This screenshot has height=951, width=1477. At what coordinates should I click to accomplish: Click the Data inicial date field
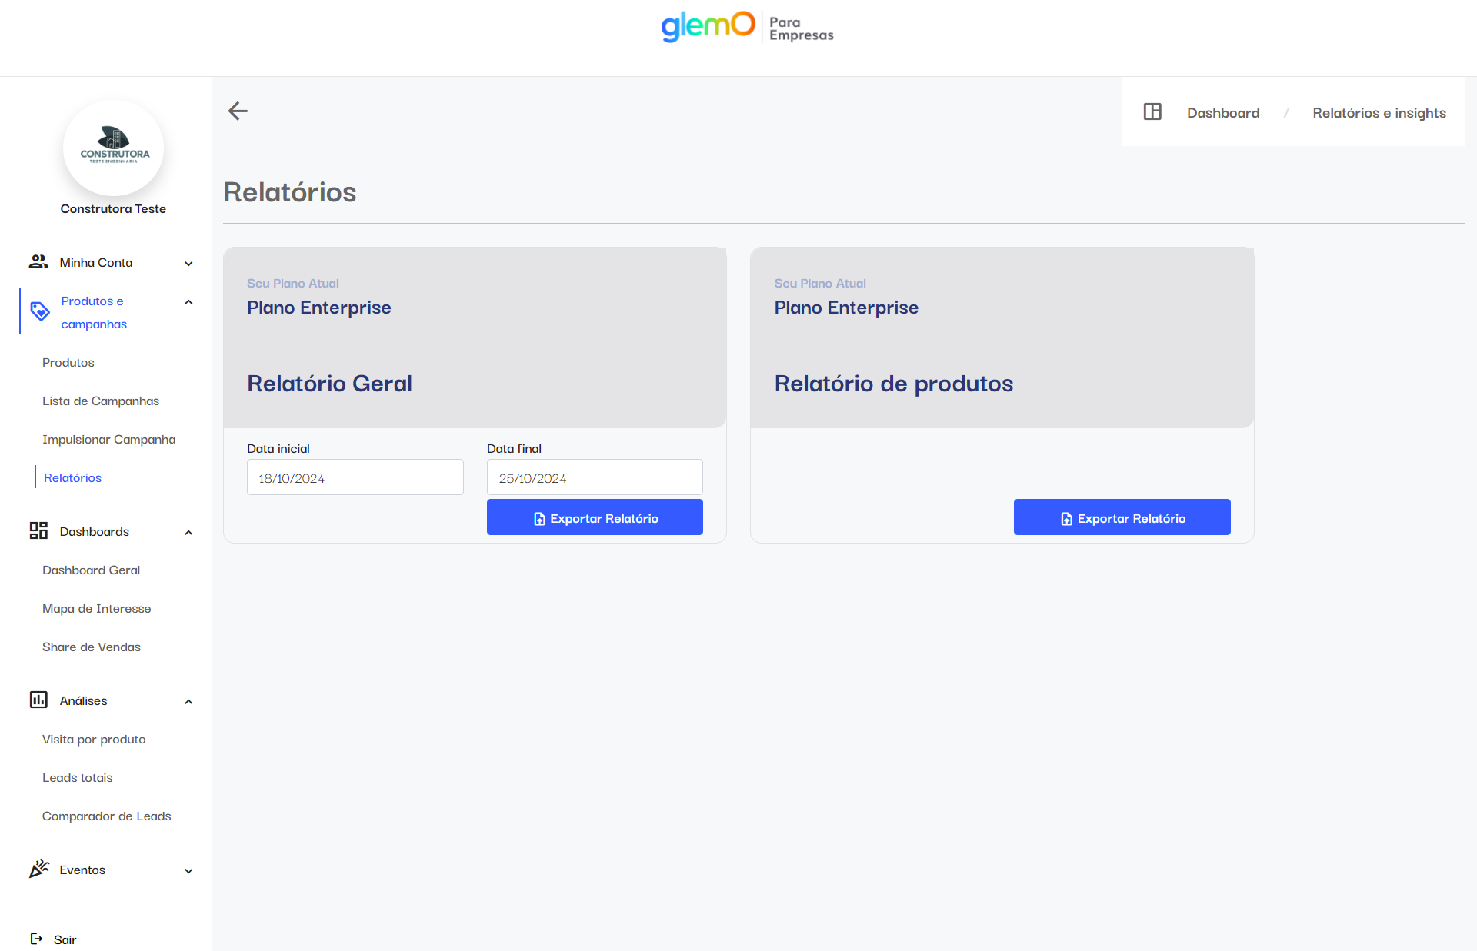[x=355, y=477]
